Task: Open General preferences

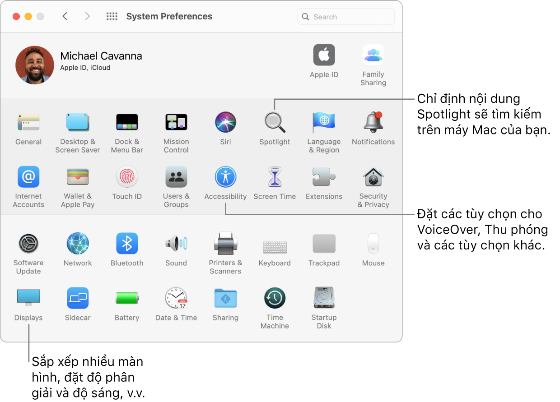Action: pos(28,122)
